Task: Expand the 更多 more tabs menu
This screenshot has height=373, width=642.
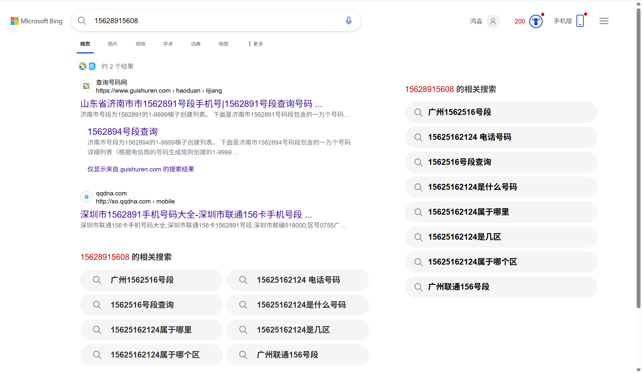Action: (x=256, y=44)
